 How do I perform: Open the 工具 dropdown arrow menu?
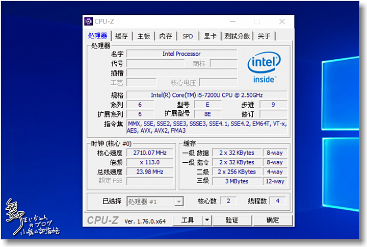(x=207, y=220)
